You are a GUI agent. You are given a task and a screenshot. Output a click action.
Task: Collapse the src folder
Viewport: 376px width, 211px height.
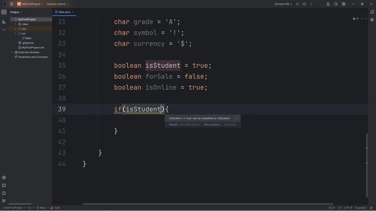pos(16,33)
